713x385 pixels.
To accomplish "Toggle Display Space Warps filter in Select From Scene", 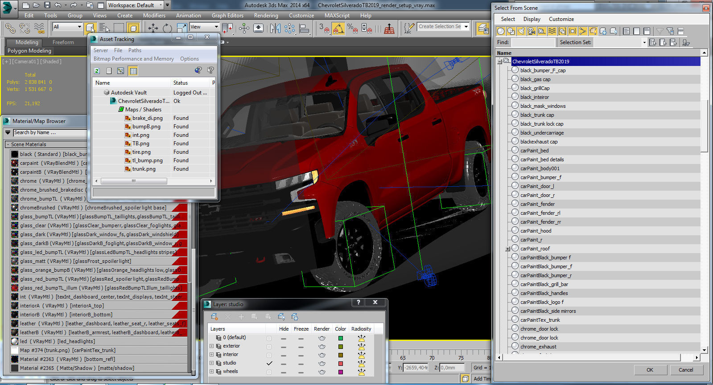I will 552,31.
